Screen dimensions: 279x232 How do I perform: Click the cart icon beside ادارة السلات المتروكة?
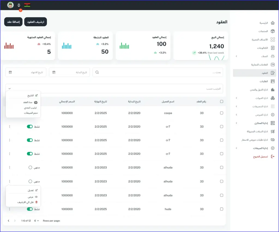pos(272,131)
